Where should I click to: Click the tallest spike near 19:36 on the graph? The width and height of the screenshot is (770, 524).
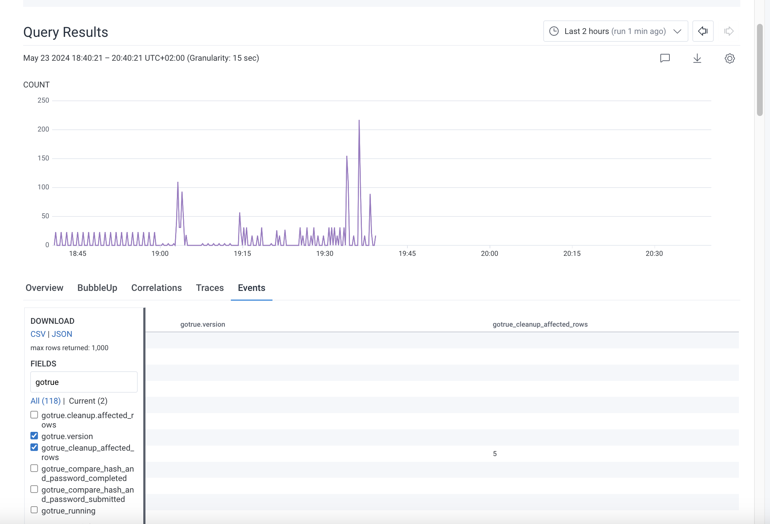coord(359,121)
